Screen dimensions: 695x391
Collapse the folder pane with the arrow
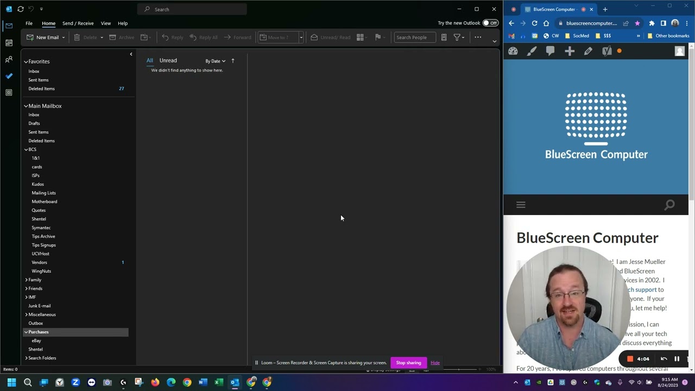131,54
